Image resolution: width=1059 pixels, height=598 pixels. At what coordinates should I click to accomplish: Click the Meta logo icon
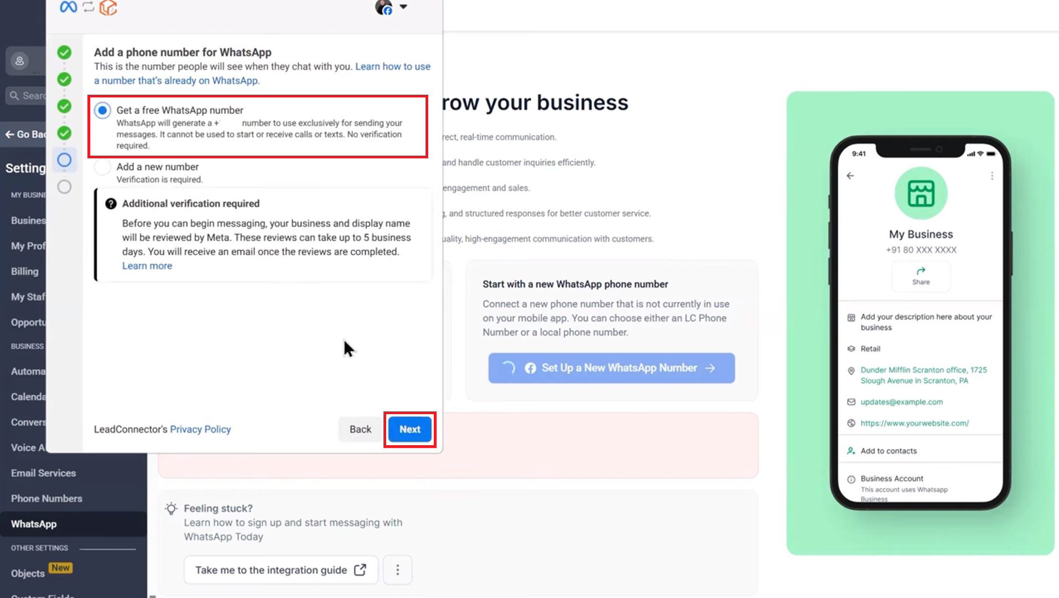pyautogui.click(x=69, y=7)
